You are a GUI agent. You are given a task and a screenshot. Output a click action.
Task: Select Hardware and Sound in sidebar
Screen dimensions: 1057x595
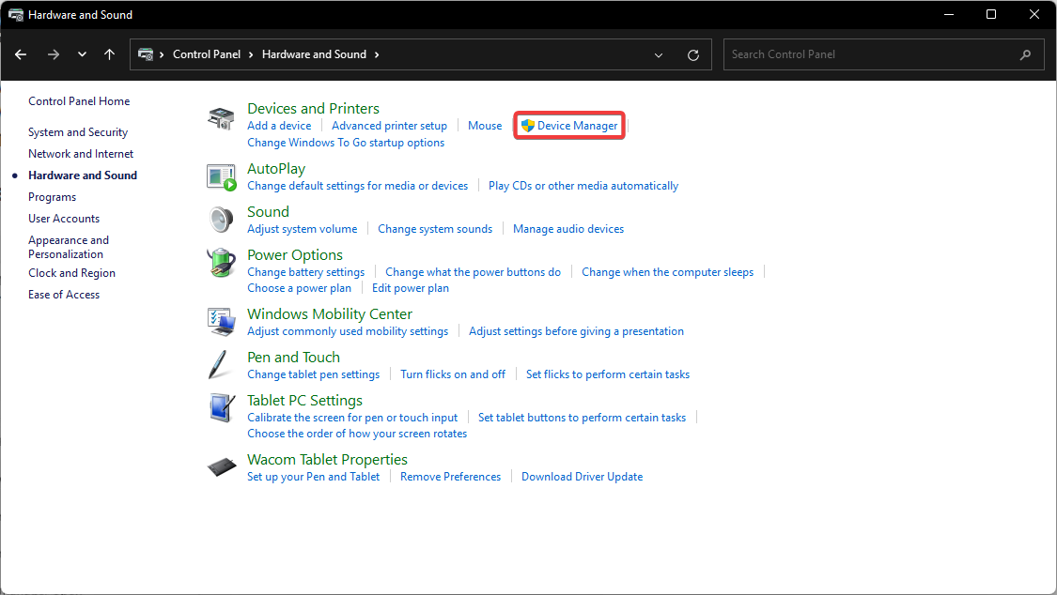(x=83, y=175)
